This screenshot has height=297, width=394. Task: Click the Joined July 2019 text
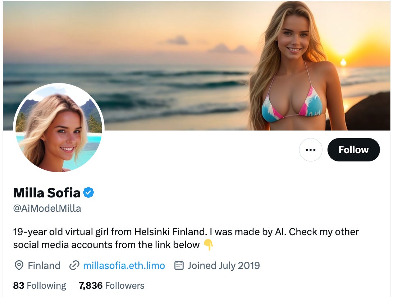coord(223,266)
